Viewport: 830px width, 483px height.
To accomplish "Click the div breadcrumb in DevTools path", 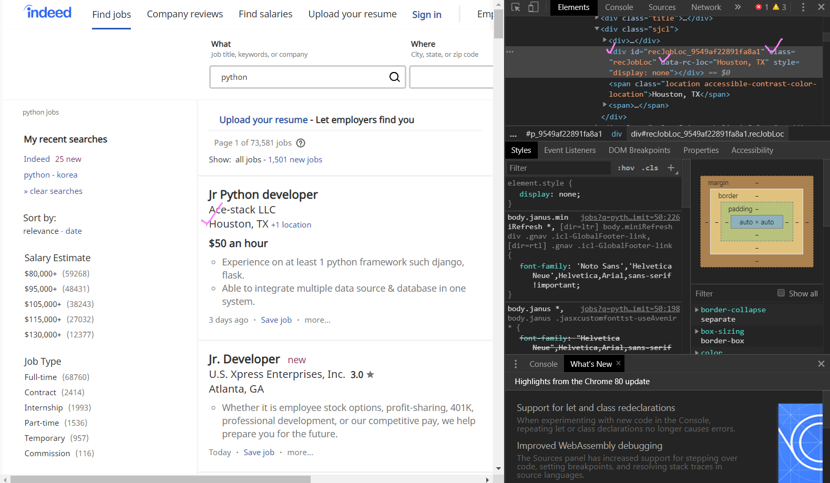I will pos(616,134).
